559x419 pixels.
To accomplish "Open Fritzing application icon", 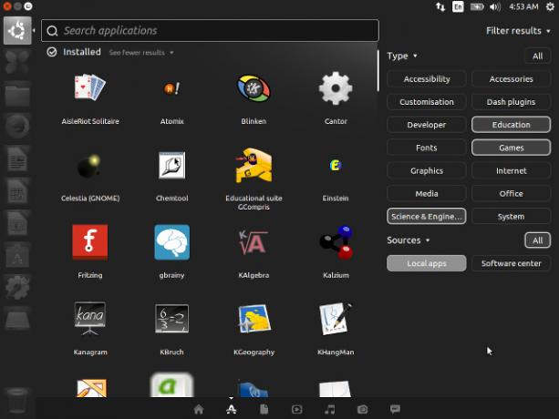I will [x=90, y=242].
